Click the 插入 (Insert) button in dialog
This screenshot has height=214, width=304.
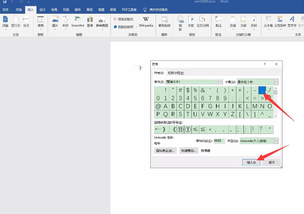pos(251,163)
